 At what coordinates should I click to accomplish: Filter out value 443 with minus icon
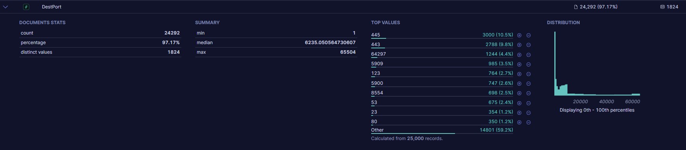[x=529, y=45]
